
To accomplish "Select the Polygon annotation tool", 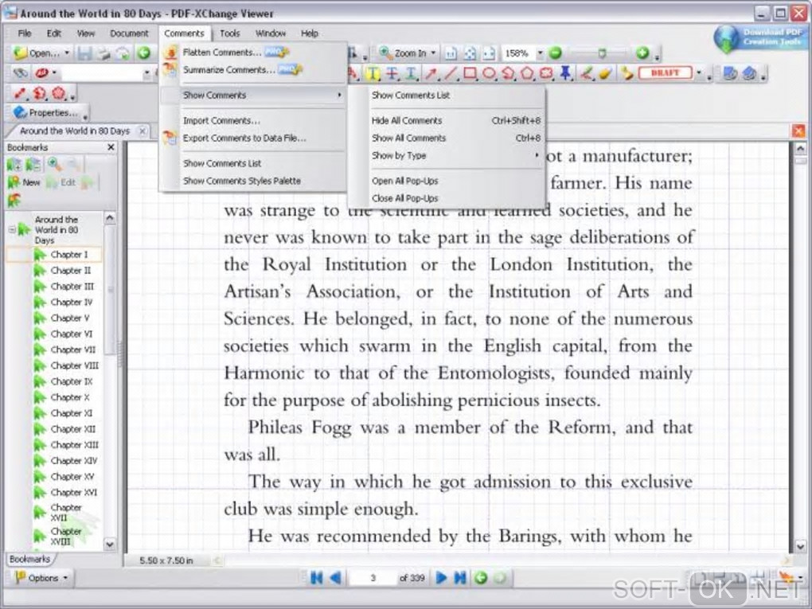I will (527, 73).
